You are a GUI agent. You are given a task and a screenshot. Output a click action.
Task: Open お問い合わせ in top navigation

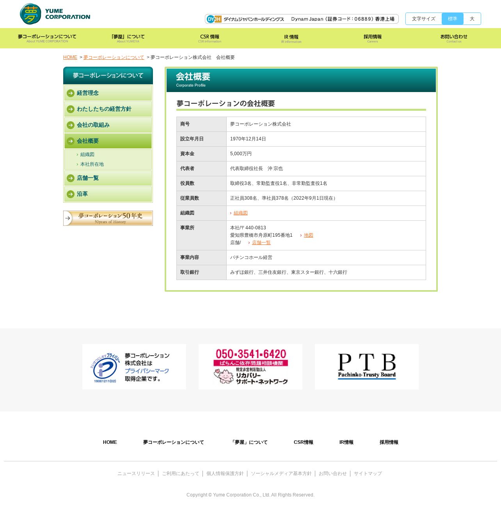tap(454, 38)
